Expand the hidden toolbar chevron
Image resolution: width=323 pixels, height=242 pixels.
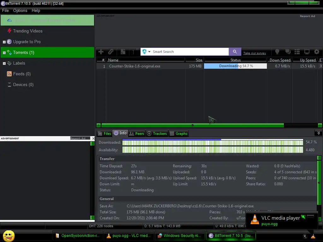click(138, 49)
